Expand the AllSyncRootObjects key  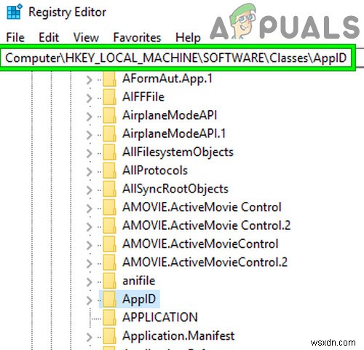click(x=90, y=190)
